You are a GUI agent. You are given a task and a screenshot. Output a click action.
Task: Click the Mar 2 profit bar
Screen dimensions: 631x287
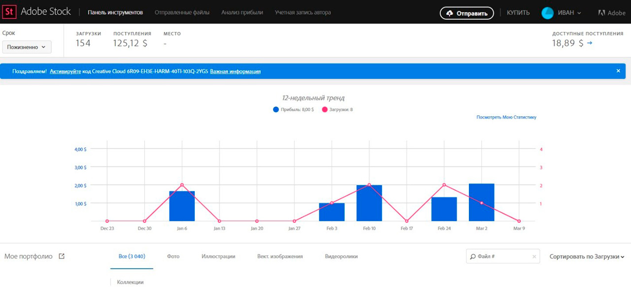pos(481,202)
